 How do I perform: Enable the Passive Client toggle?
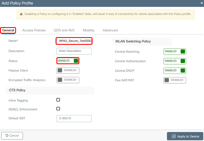[68, 70]
